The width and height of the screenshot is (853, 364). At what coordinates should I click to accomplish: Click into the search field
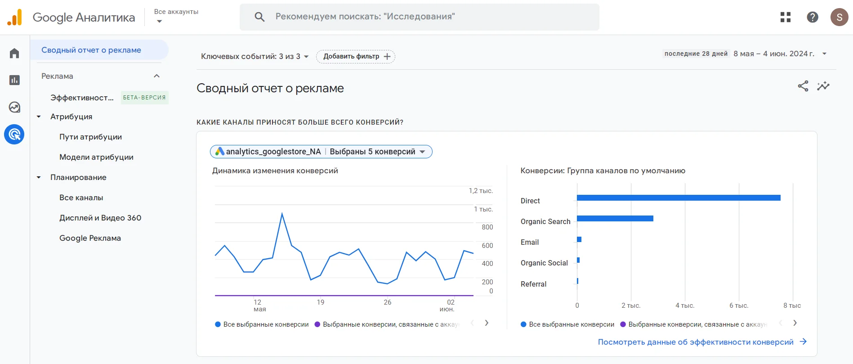[420, 17]
